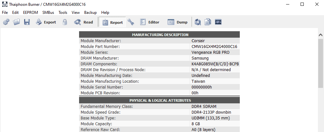Select the Report view button
Viewport: 324px width, 132px height.
[113, 22]
